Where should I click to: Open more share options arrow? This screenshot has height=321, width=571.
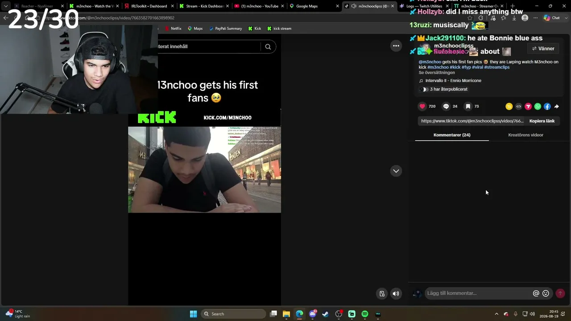(x=556, y=107)
